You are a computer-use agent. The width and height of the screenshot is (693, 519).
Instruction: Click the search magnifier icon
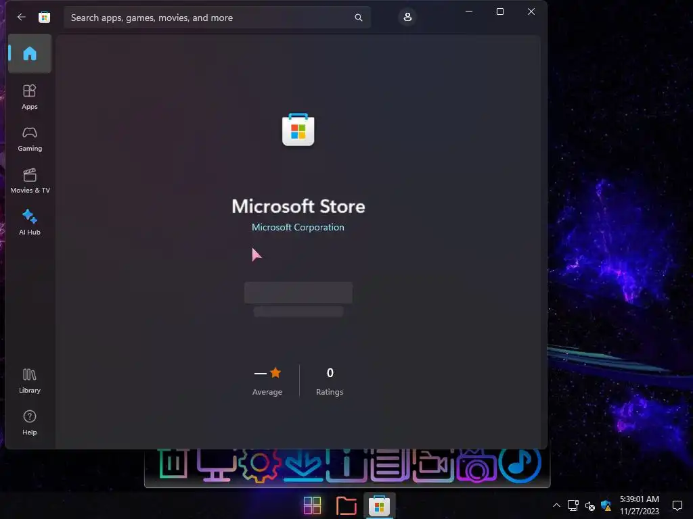(x=359, y=17)
